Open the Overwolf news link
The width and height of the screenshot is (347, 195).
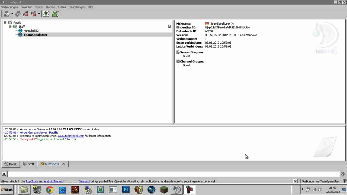pyautogui.click(x=84, y=181)
